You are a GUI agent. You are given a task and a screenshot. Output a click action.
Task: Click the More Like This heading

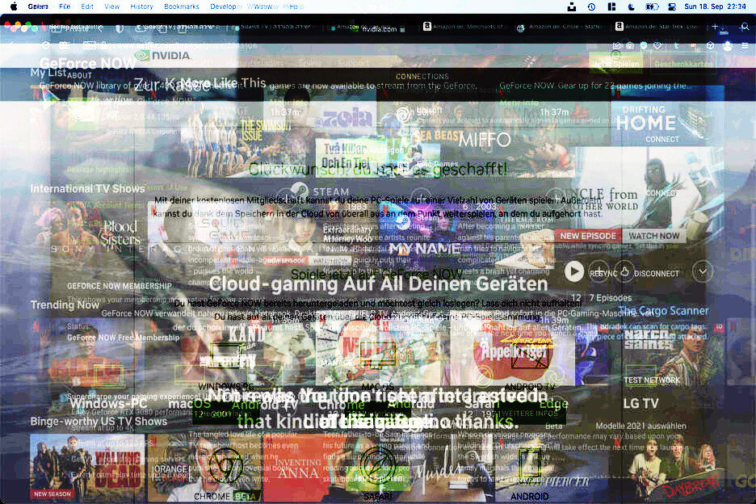pyautogui.click(x=223, y=83)
